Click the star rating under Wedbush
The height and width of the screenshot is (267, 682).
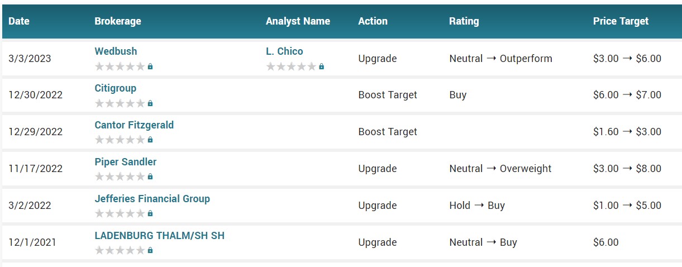click(x=120, y=66)
